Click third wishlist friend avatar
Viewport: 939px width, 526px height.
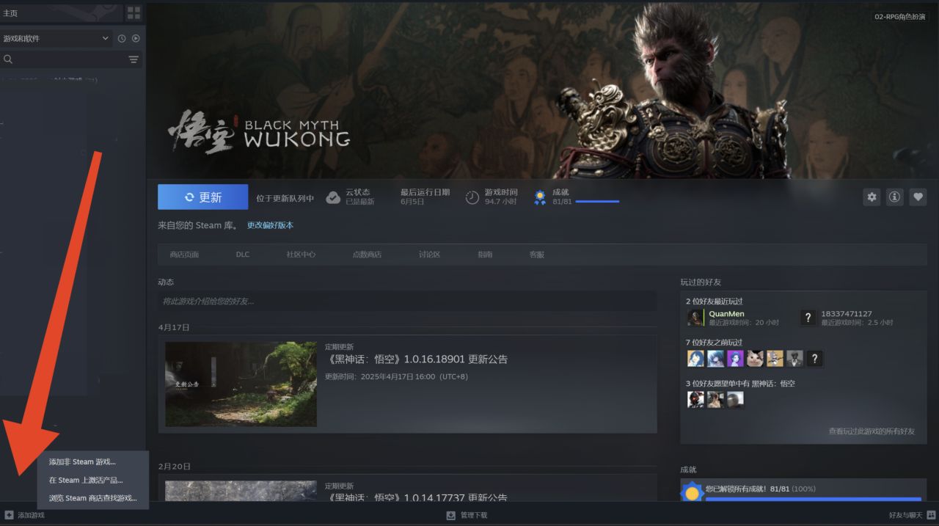click(735, 400)
